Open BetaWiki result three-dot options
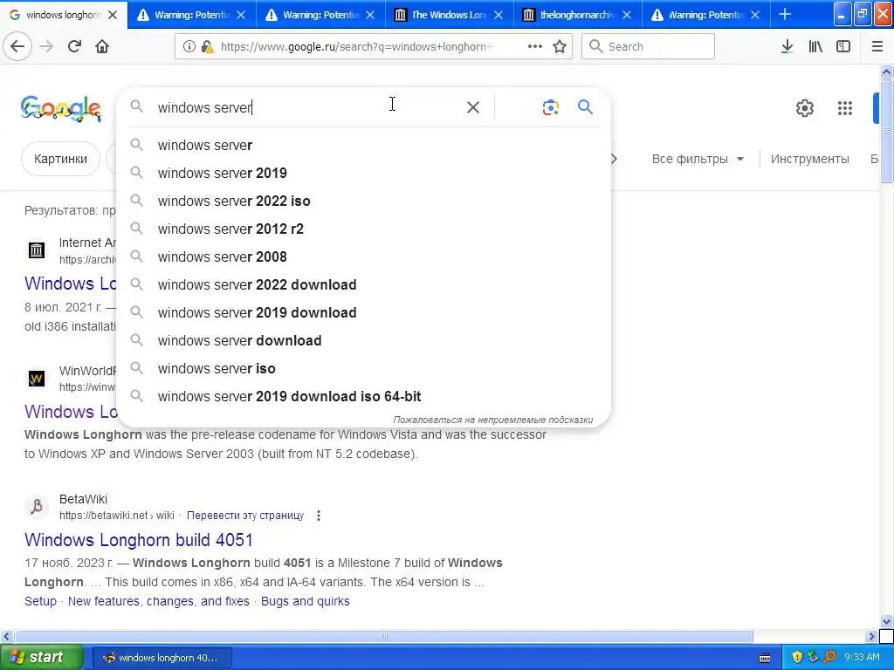The image size is (894, 670). tap(319, 516)
